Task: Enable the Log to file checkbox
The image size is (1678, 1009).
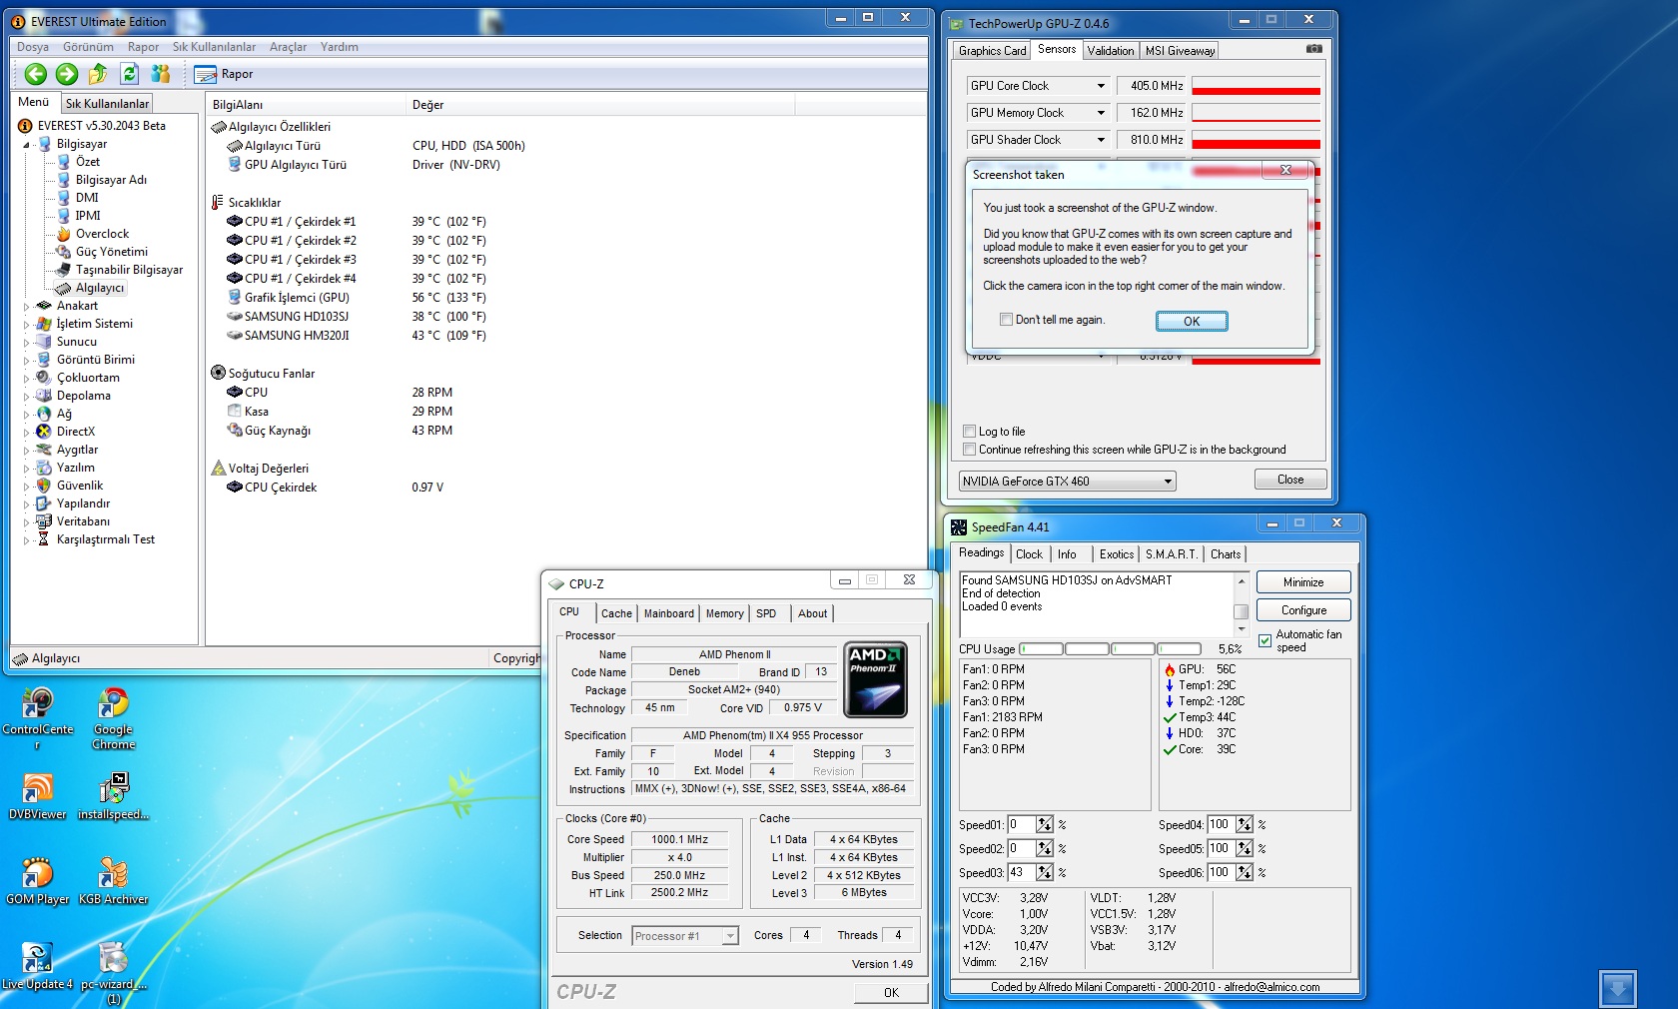Action: [969, 432]
